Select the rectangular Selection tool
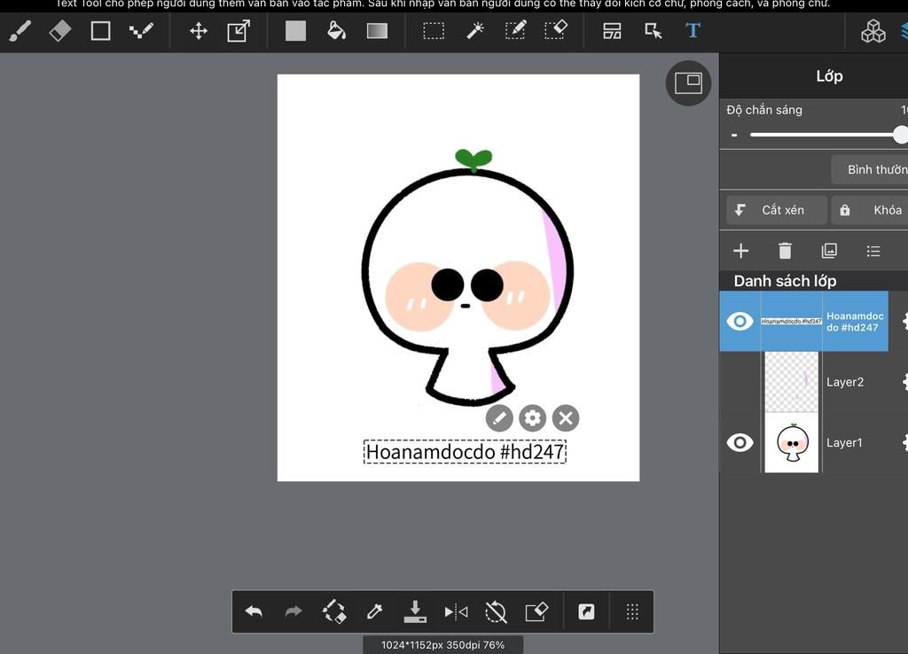This screenshot has height=654, width=908. pyautogui.click(x=434, y=31)
